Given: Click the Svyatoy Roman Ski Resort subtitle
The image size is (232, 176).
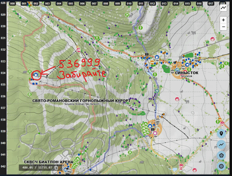Looking at the screenshot, I should tap(82, 104).
